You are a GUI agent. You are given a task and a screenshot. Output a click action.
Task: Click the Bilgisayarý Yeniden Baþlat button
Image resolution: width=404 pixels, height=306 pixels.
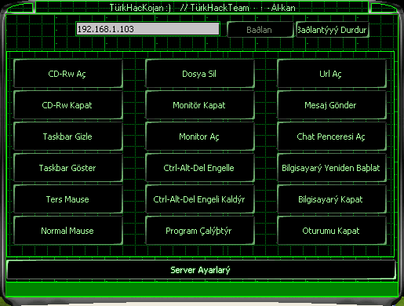coord(332,168)
